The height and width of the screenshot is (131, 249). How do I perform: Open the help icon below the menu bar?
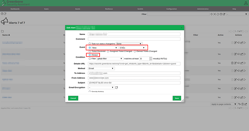pos(2,14)
